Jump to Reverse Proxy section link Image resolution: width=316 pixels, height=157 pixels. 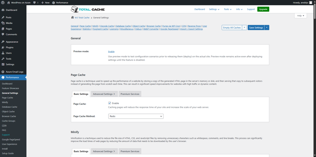195,26
